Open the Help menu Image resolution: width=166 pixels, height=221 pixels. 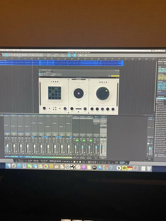(20, 50)
